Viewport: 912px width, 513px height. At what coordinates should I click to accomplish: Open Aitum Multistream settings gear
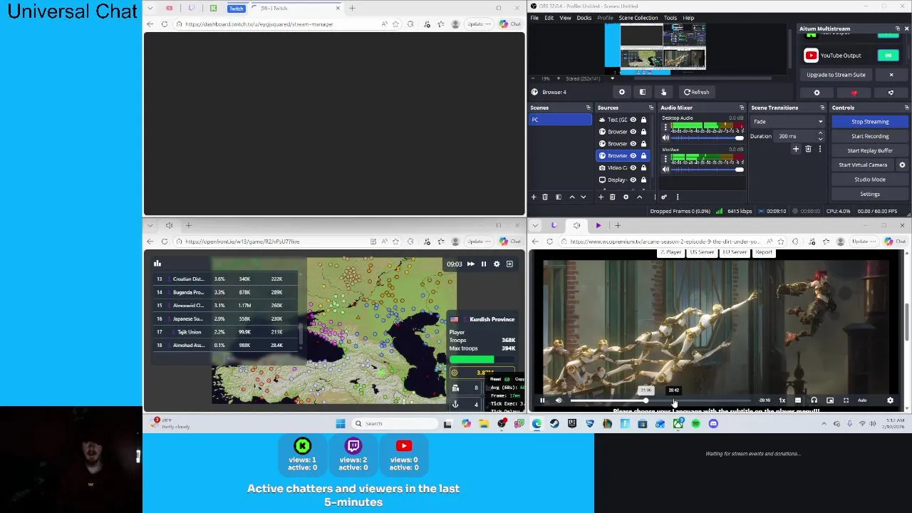817,93
